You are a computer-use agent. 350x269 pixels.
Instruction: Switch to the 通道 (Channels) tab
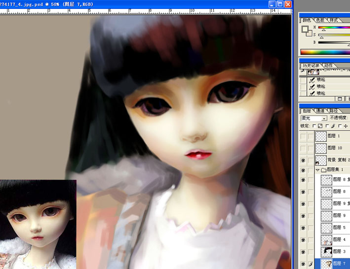tap(320, 111)
